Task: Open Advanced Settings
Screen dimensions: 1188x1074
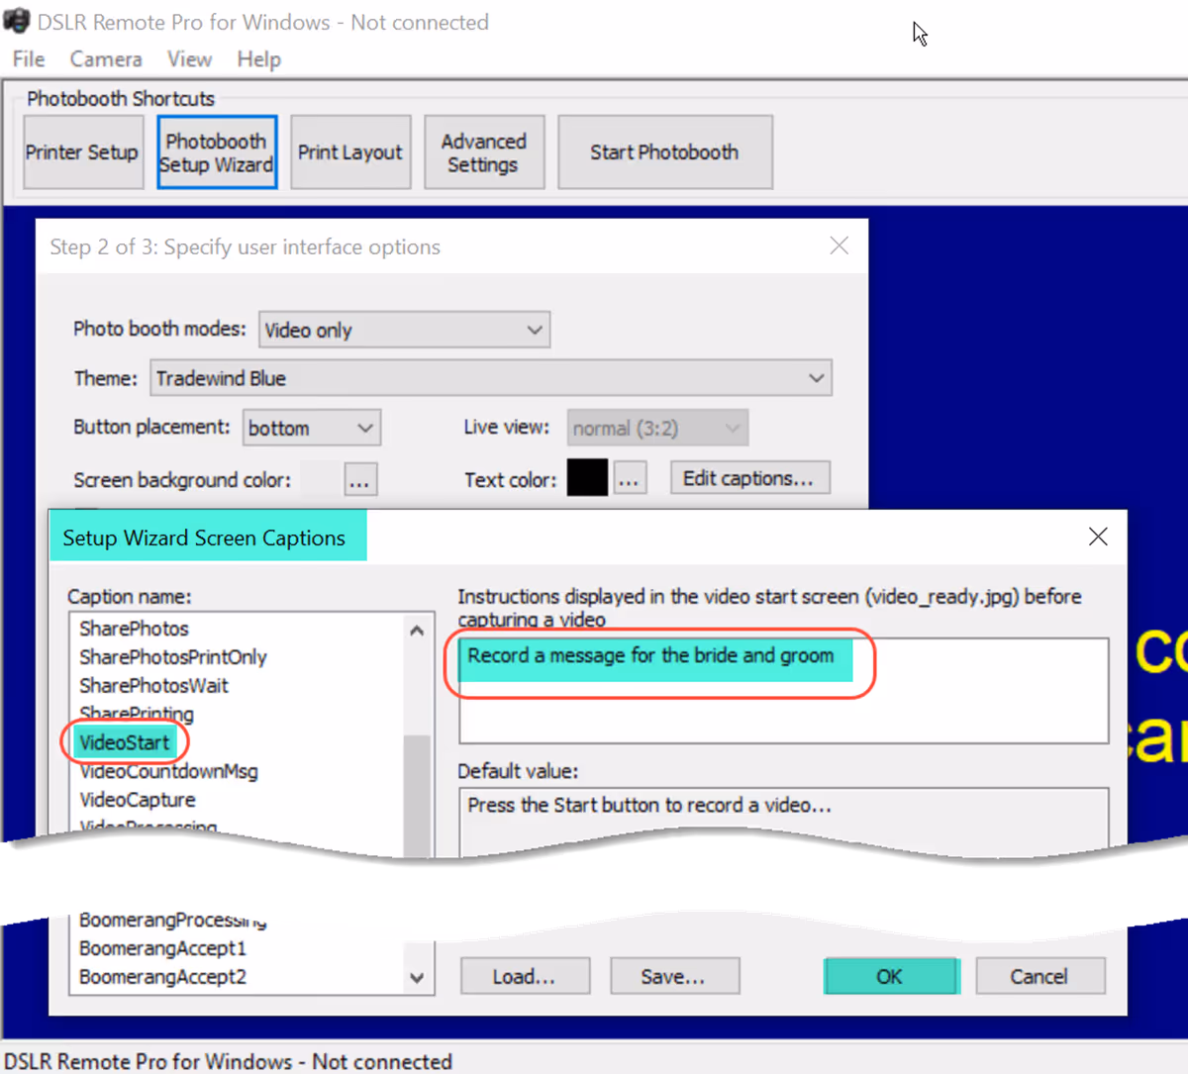Action: click(484, 152)
